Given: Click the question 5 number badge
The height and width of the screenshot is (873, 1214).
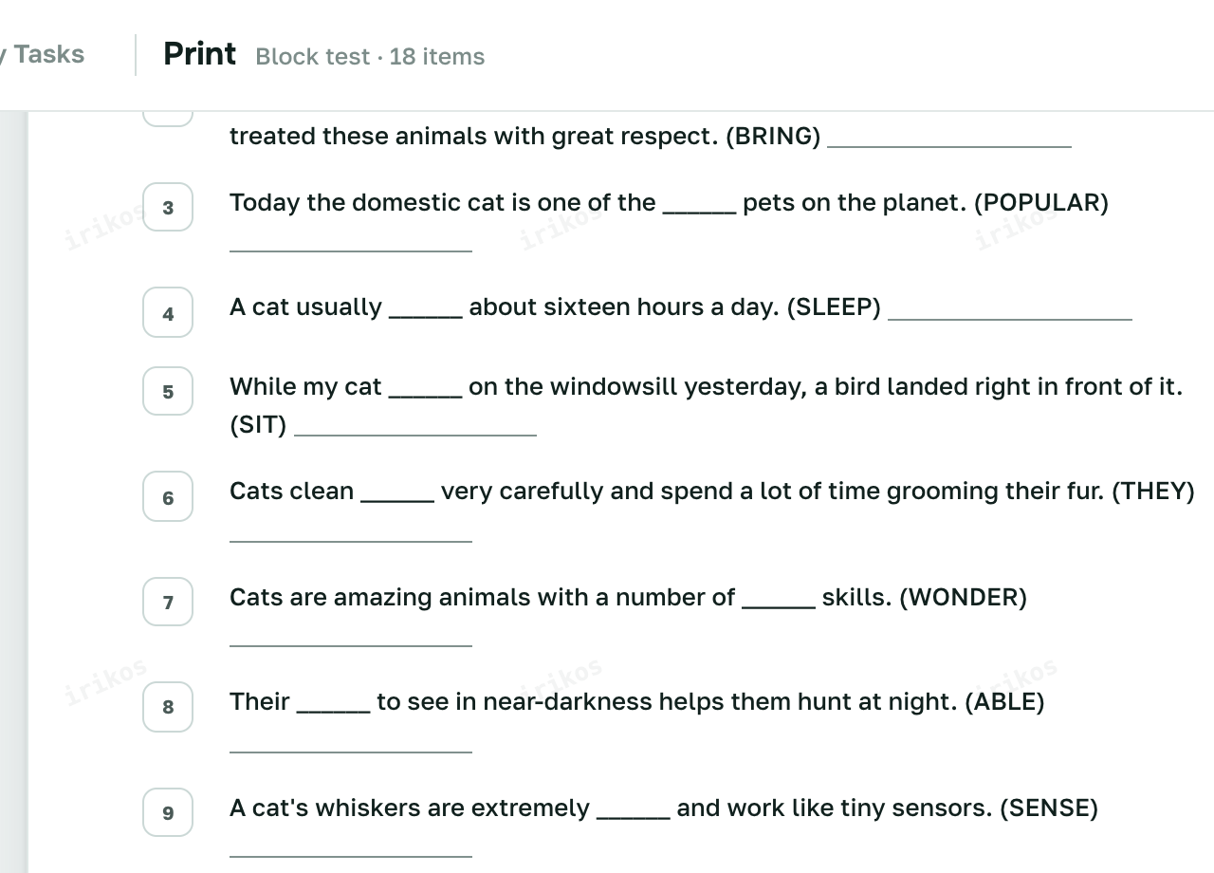Looking at the screenshot, I should point(168,392).
